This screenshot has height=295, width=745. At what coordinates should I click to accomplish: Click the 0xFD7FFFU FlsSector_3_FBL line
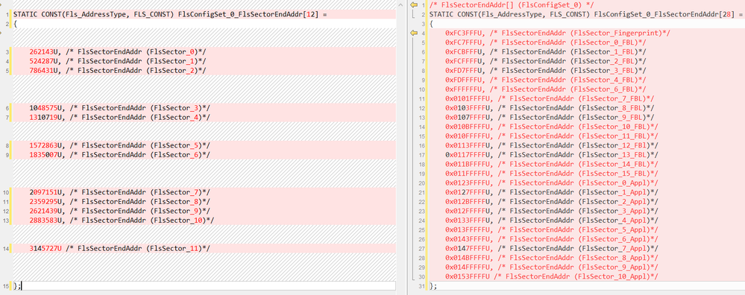587,71
